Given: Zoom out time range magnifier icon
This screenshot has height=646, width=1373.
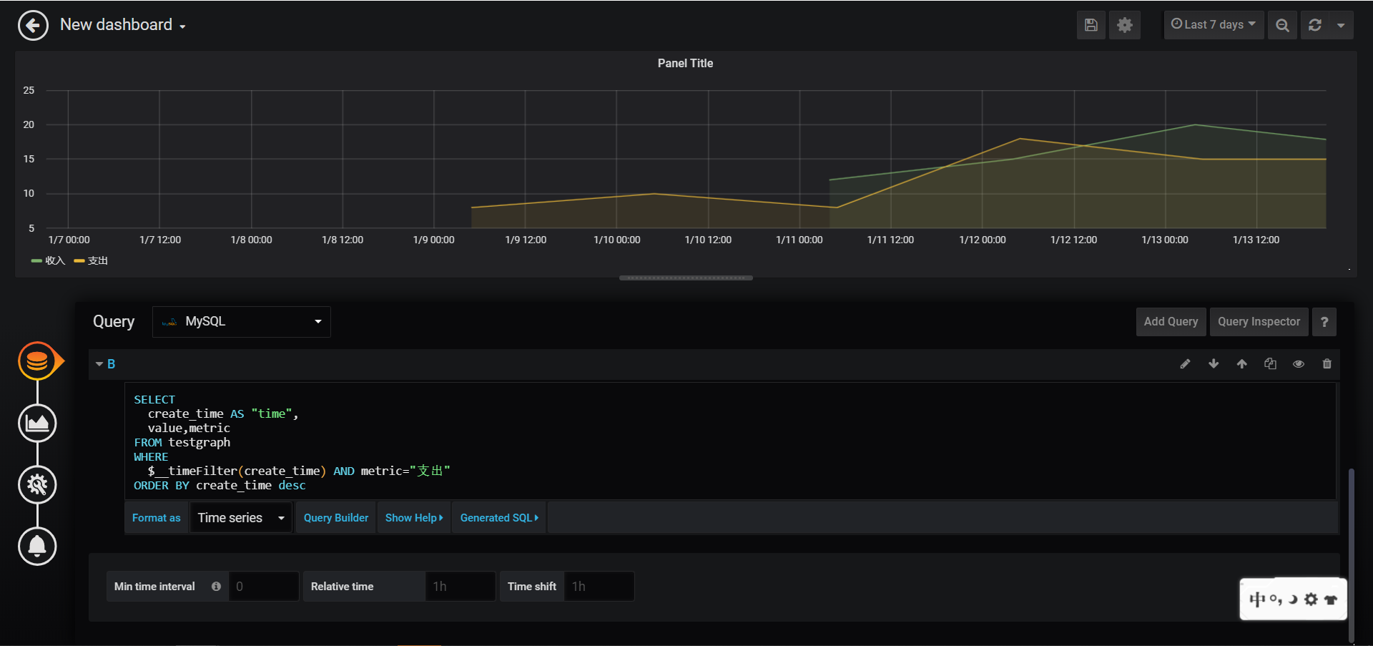Looking at the screenshot, I should 1282,25.
